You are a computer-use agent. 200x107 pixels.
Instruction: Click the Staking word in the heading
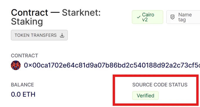click(x=27, y=22)
